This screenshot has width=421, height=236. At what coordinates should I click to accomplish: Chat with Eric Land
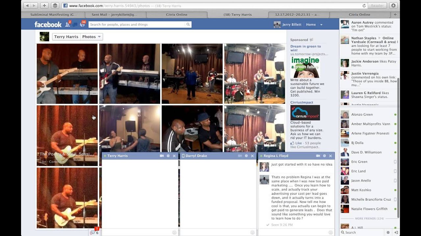369,171
